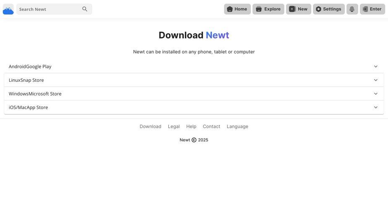Click the 'Newt can be installed' text
This screenshot has height=218, width=388.
point(194,52)
